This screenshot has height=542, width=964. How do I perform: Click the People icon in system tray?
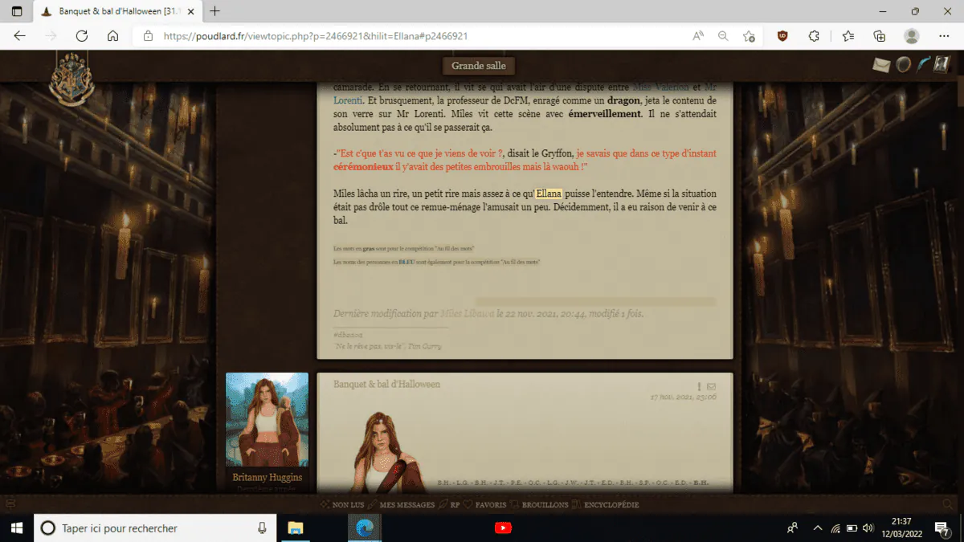[793, 528]
